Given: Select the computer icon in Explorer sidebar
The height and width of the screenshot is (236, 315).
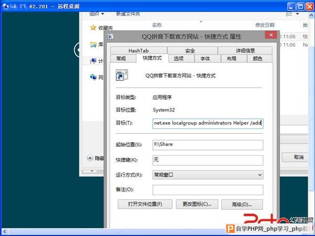Looking at the screenshot, I should pyautogui.click(x=93, y=61).
